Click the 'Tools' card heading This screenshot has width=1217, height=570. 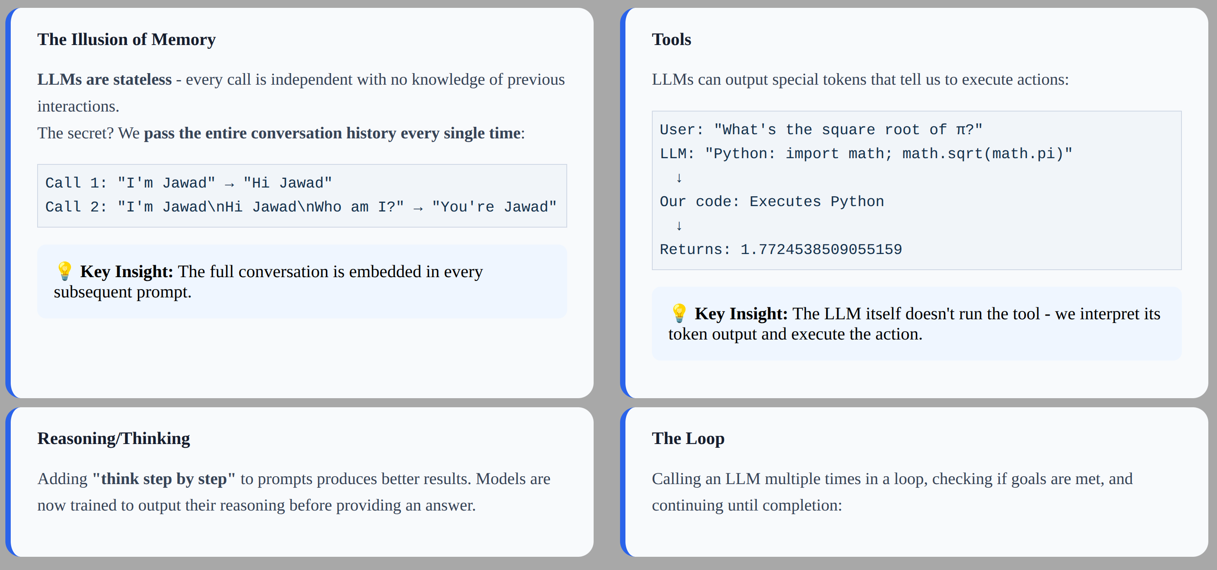[671, 39]
